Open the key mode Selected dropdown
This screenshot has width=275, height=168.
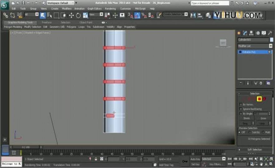click(x=214, y=159)
